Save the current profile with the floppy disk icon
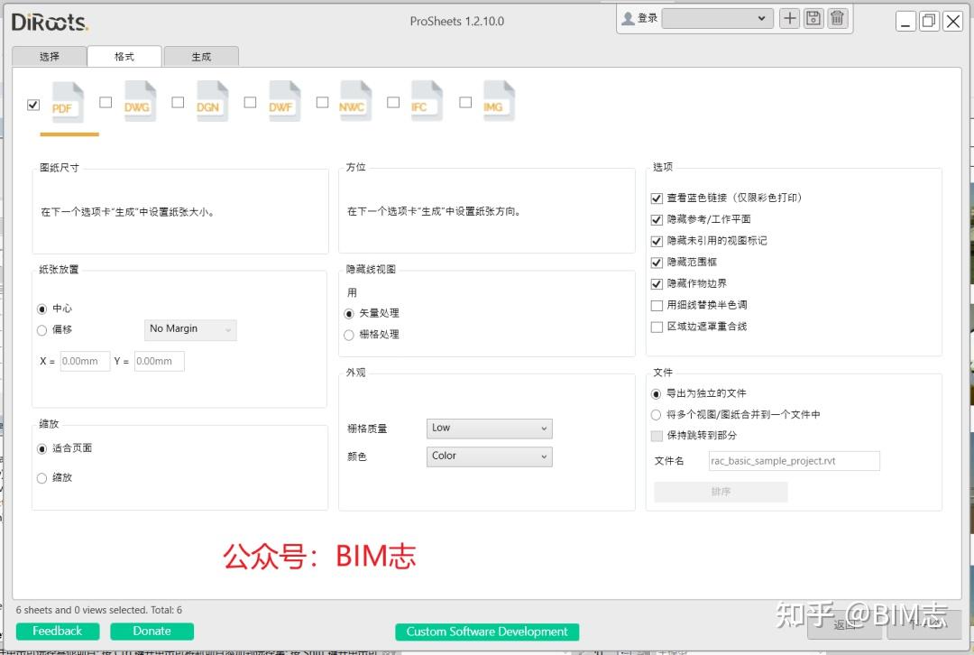Image resolution: width=974 pixels, height=655 pixels. 813,18
